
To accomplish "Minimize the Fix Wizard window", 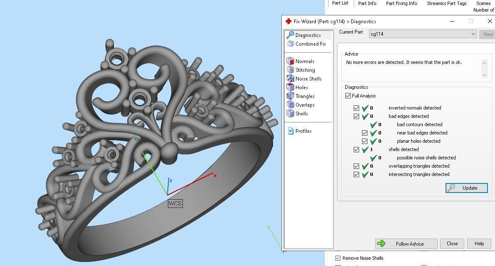I will (x=452, y=22).
